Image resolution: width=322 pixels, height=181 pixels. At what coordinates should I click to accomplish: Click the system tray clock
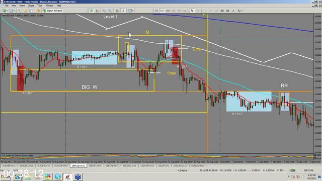point(312,176)
